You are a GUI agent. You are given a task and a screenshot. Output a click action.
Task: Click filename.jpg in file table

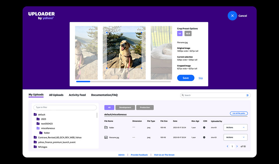click(114, 138)
